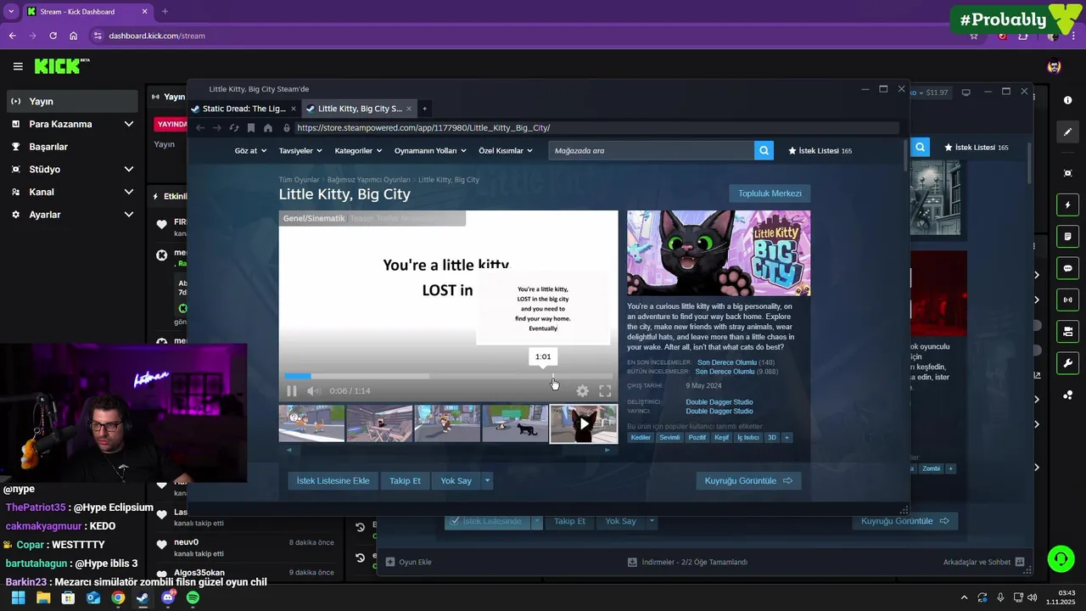This screenshot has width=1086, height=611.
Task: Close the Static Dread Steam tab
Action: point(294,109)
